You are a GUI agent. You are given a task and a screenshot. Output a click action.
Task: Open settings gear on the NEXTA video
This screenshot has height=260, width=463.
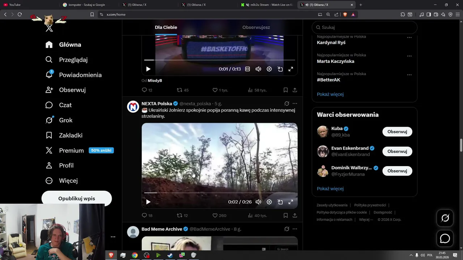pos(269,202)
